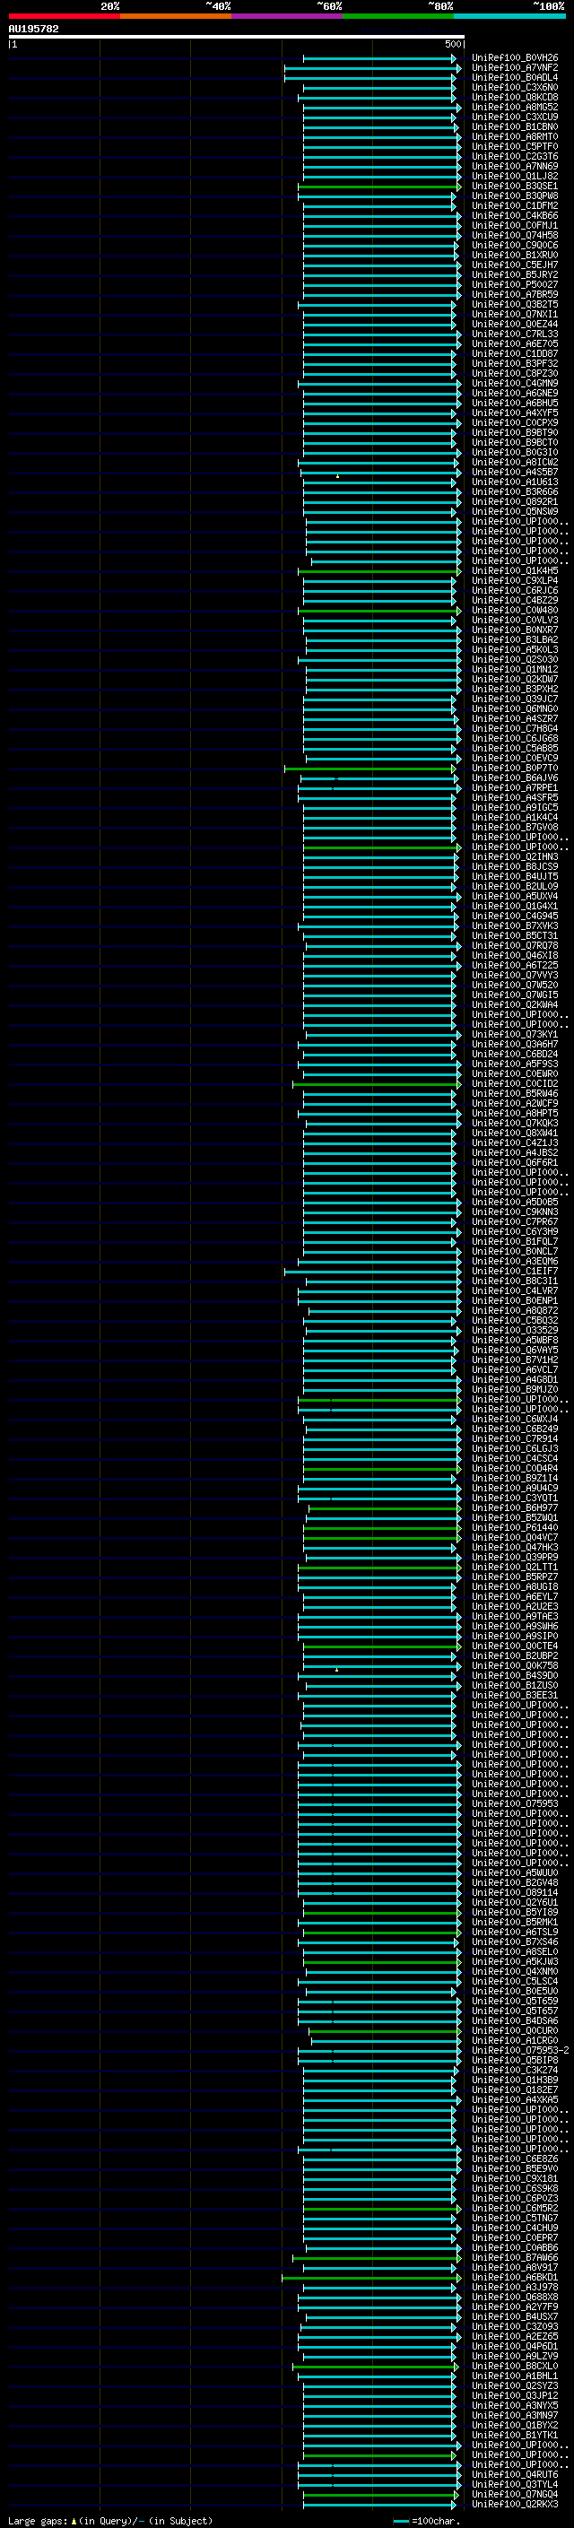The height and width of the screenshot is (2528, 574).
Task: Select hit UniRef100_B4S9D0
Action: 514,1676
